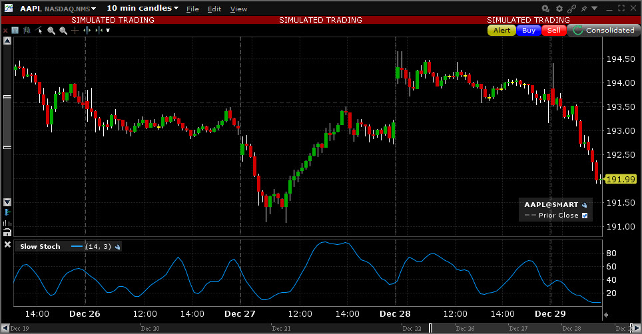Expand the toolbar overflow arrow

(x=108, y=30)
